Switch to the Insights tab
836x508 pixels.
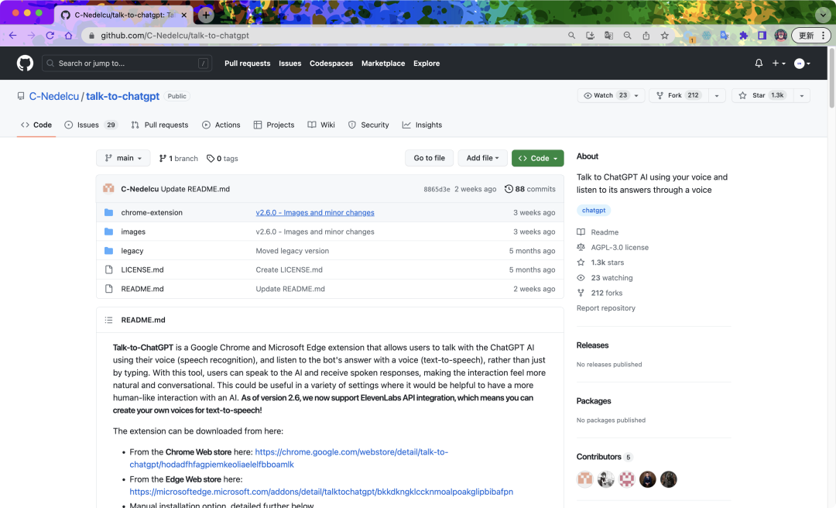423,125
